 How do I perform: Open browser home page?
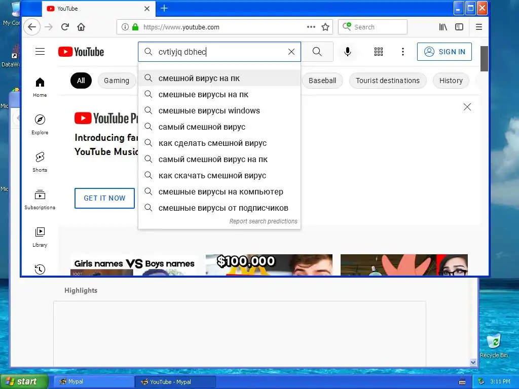click(x=81, y=27)
